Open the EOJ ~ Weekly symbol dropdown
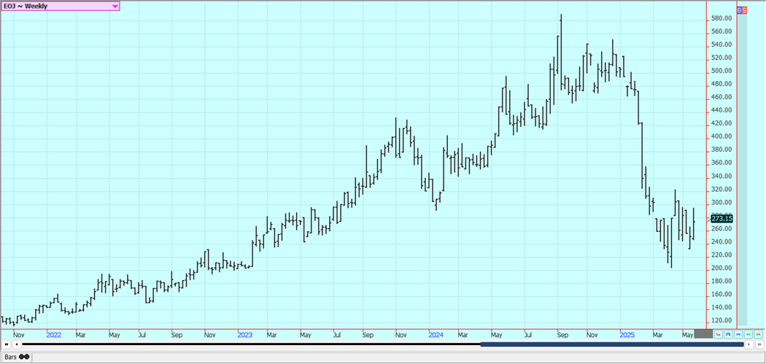766x364 pixels. coord(60,6)
